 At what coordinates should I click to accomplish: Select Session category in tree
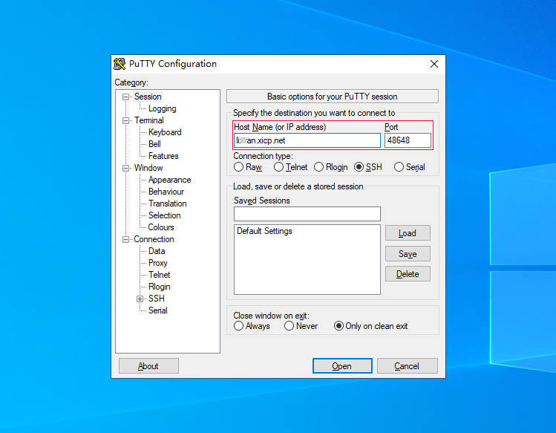point(148,97)
